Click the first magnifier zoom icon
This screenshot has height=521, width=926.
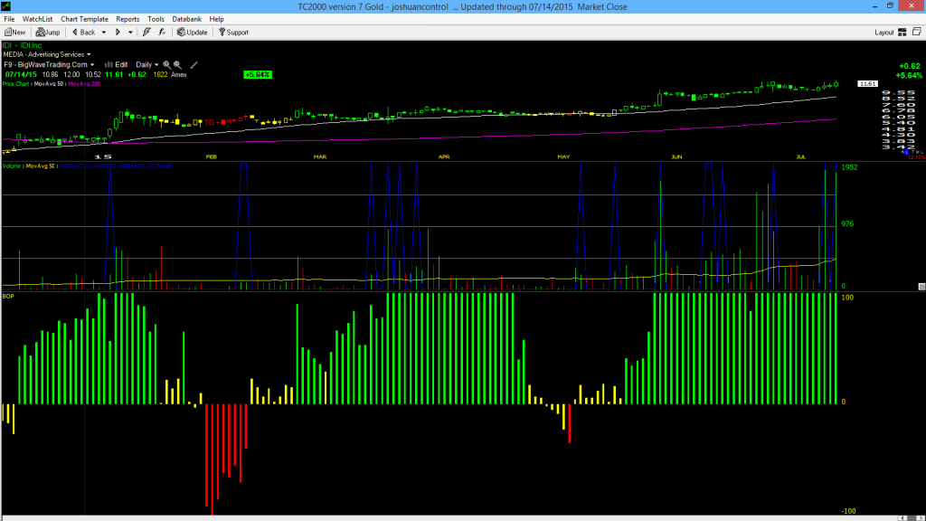(166, 65)
